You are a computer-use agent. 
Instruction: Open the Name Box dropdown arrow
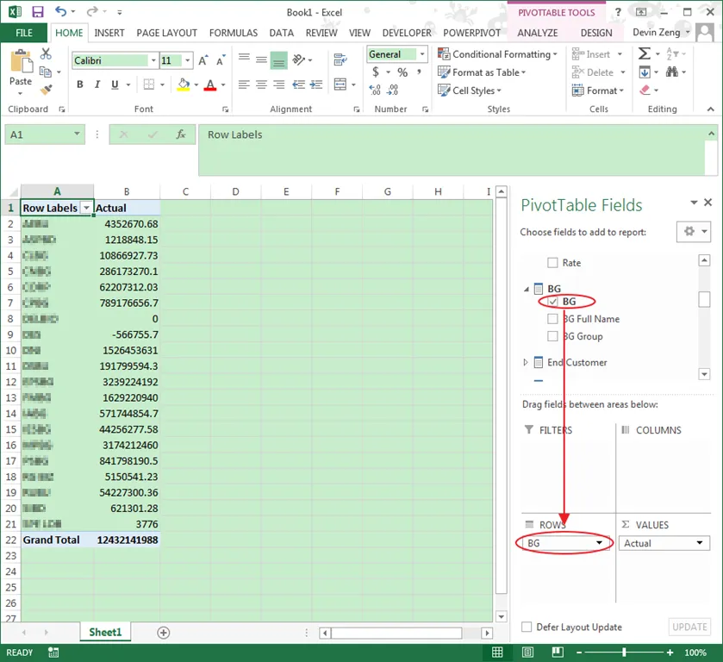click(77, 134)
